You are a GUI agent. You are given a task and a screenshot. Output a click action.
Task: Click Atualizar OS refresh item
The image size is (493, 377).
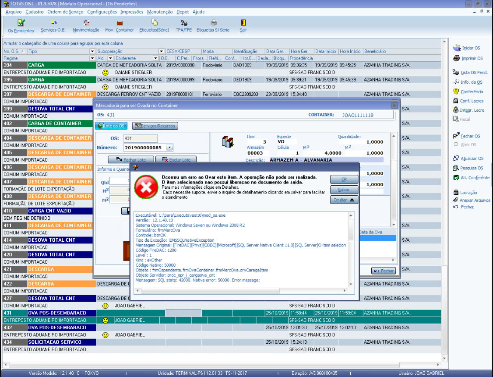click(x=468, y=158)
